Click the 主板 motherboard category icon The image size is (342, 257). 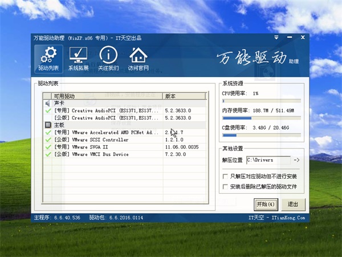point(48,125)
